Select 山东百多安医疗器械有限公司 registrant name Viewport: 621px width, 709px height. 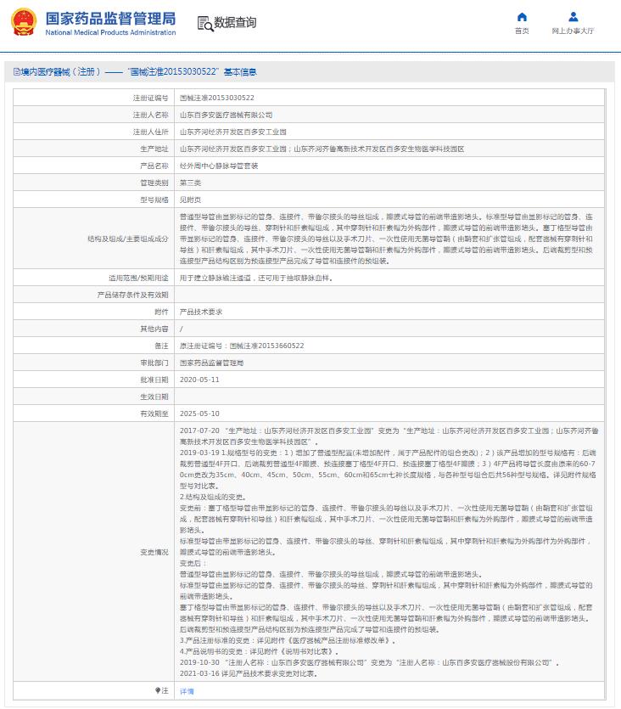[226, 115]
